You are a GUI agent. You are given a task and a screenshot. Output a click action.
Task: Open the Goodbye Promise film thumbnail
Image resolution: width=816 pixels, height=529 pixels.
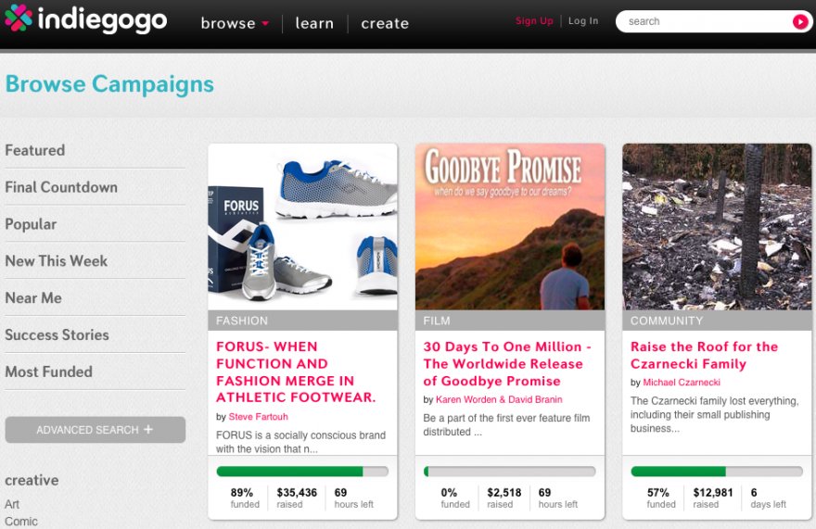(x=510, y=227)
